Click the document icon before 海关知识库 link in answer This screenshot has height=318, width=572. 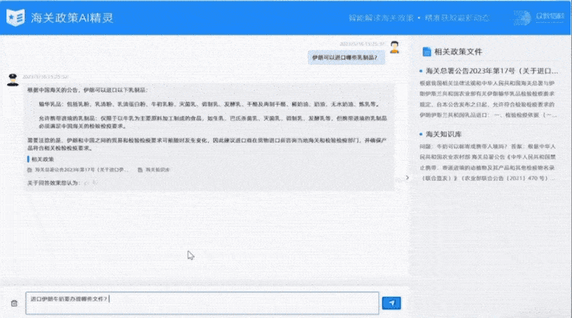pos(140,169)
